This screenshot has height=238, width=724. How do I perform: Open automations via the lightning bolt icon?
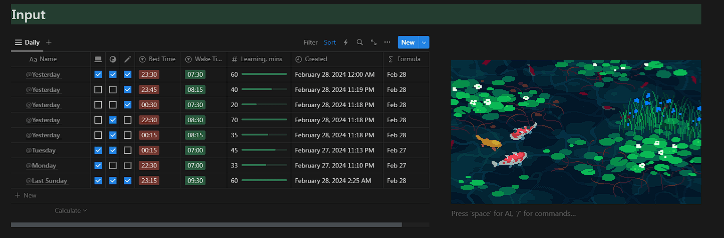point(346,42)
